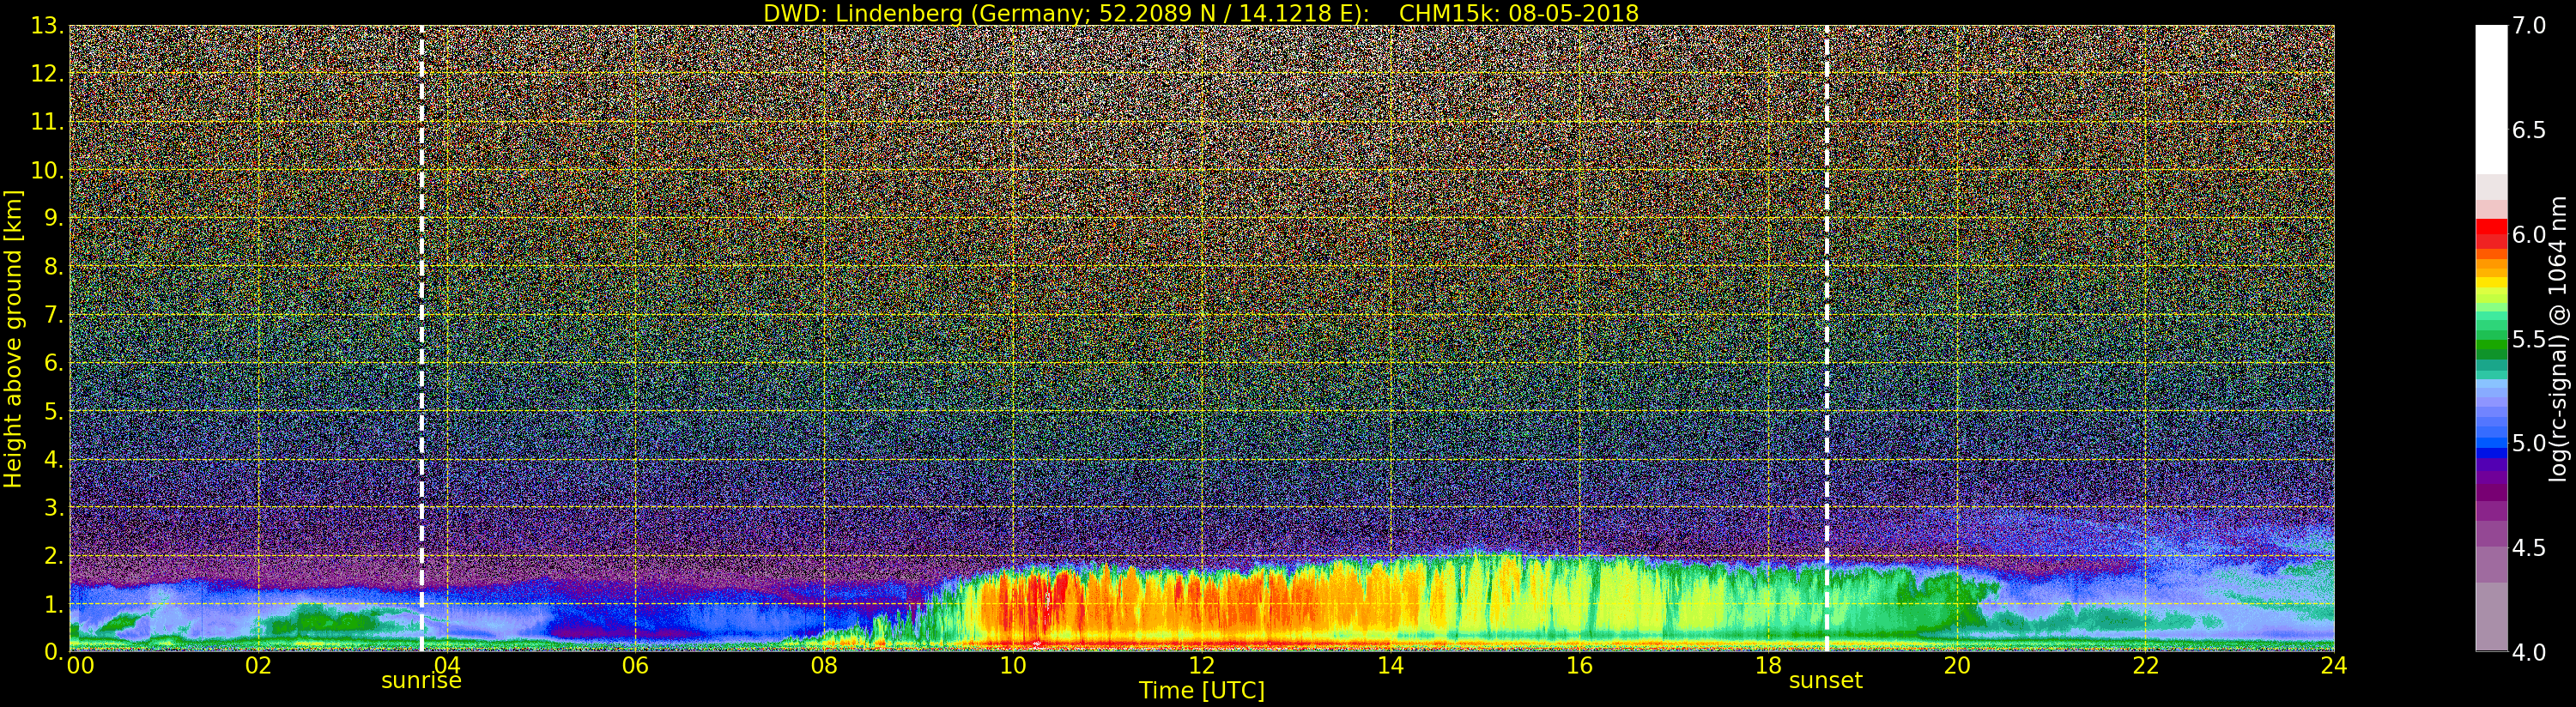Click the time tick label '04'
This screenshot has height=707, width=2576.
pyautogui.click(x=447, y=665)
